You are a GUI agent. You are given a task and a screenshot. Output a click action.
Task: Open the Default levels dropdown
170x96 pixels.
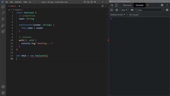(x=118, y=15)
